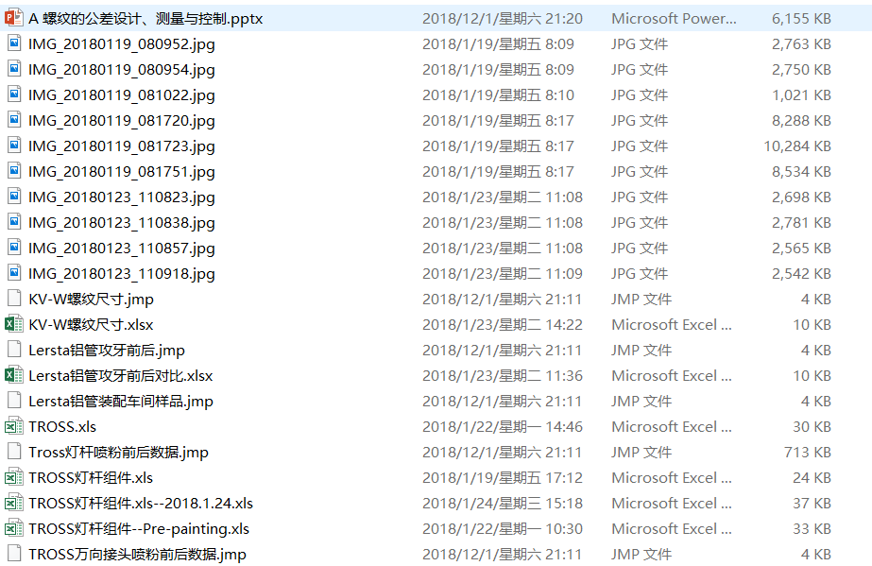Click the Excel icon of Lersta铝管攻牙前后对比.xlsx
Image resolution: width=872 pixels, height=566 pixels.
[13, 375]
